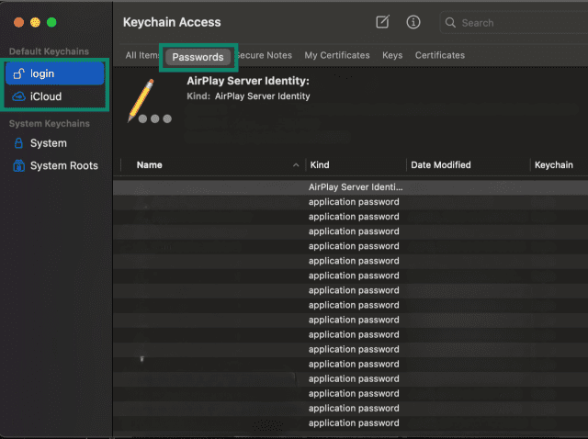The image size is (588, 439).
Task: Select the login keychain in sidebar
Action: (55, 73)
